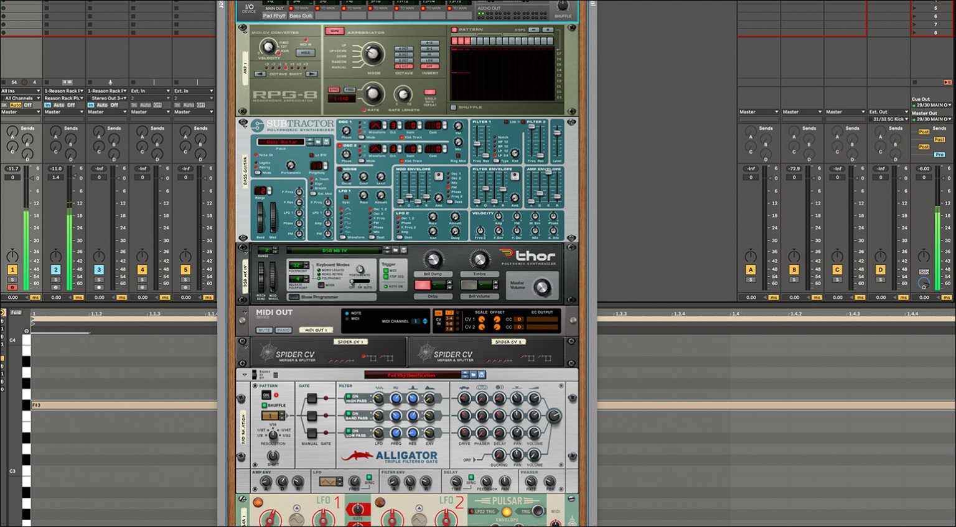Open the Ext. In output dropdown
This screenshot has width=956, height=527.
click(150, 91)
